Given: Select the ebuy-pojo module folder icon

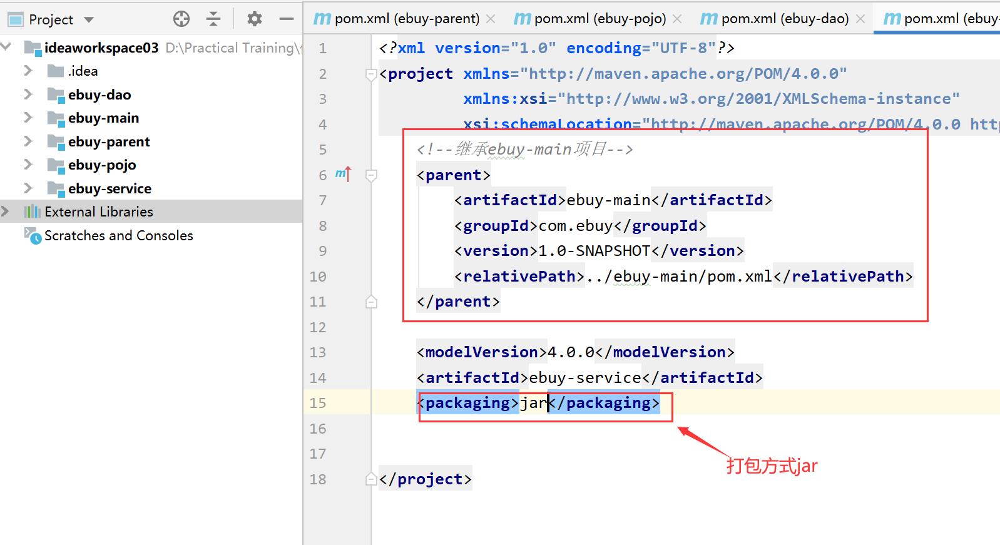Looking at the screenshot, I should point(56,165).
